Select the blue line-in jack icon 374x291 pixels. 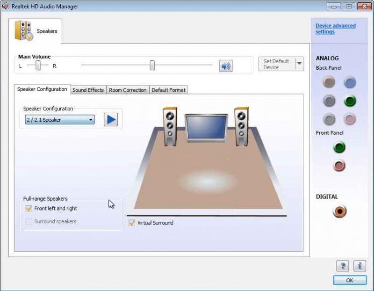click(x=350, y=82)
